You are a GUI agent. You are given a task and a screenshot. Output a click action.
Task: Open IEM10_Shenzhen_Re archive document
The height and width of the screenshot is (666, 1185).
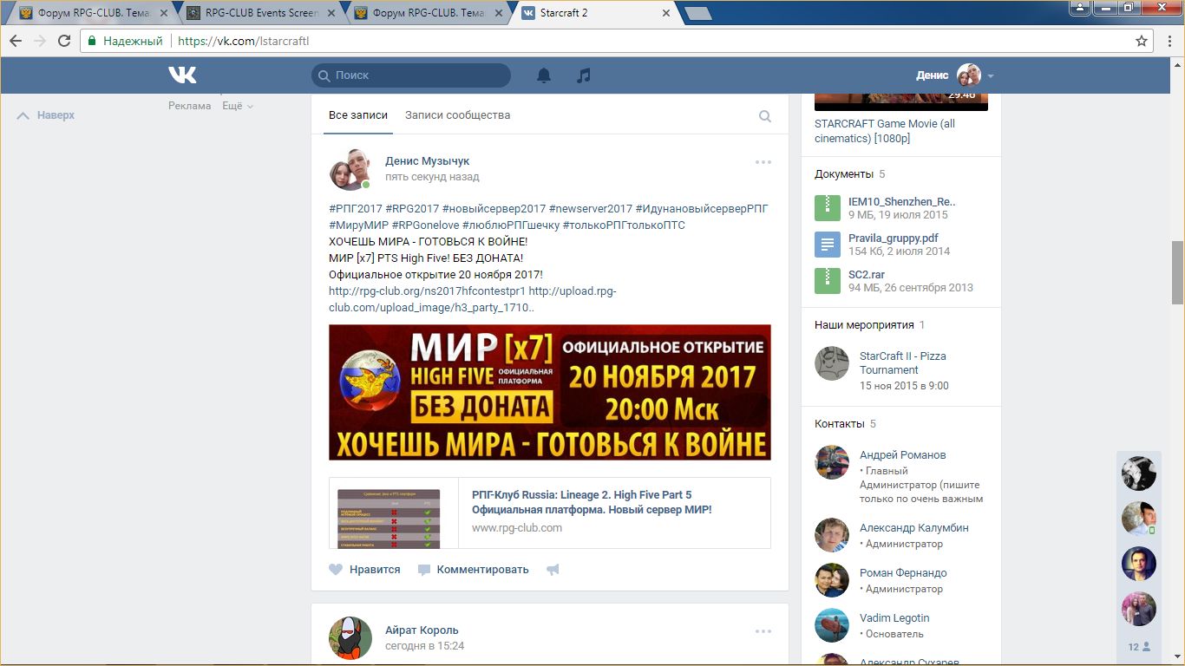[x=901, y=201]
